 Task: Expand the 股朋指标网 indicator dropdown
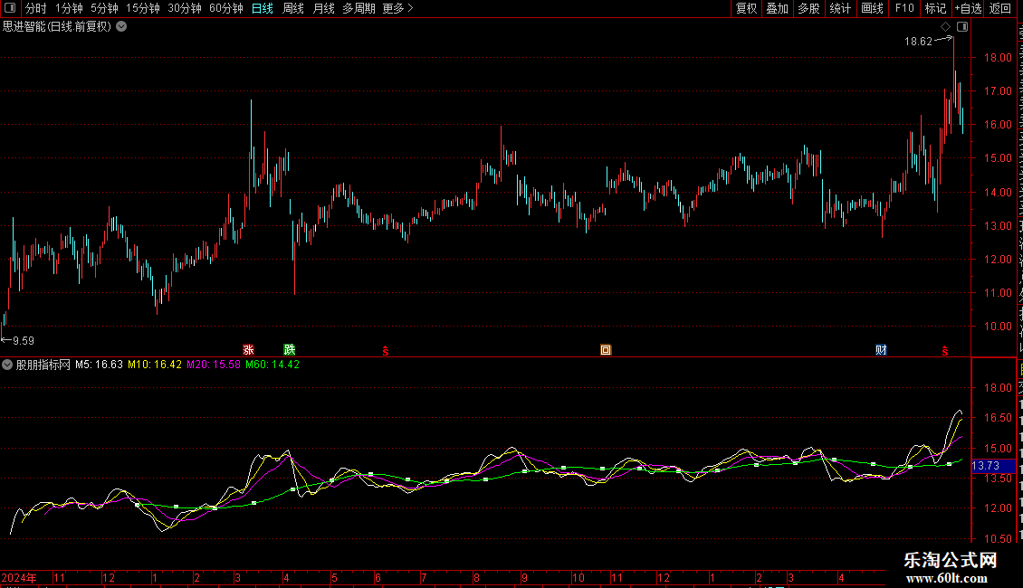tap(7, 365)
